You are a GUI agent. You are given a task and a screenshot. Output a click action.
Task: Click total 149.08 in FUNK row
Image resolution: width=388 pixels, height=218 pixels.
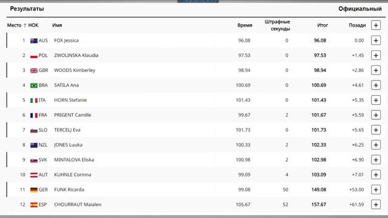tap(319, 190)
